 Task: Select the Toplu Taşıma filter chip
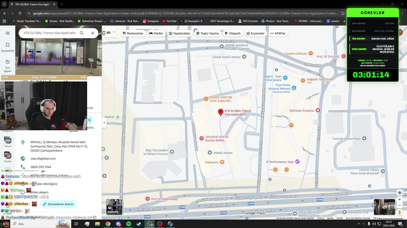207,33
